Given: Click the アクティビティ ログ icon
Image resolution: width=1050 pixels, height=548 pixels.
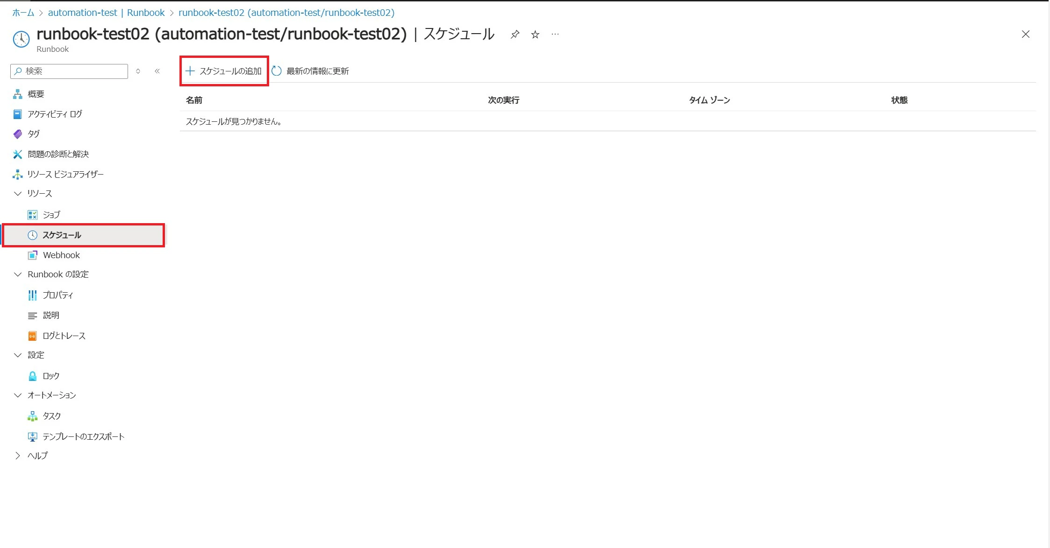Looking at the screenshot, I should pyautogui.click(x=18, y=114).
